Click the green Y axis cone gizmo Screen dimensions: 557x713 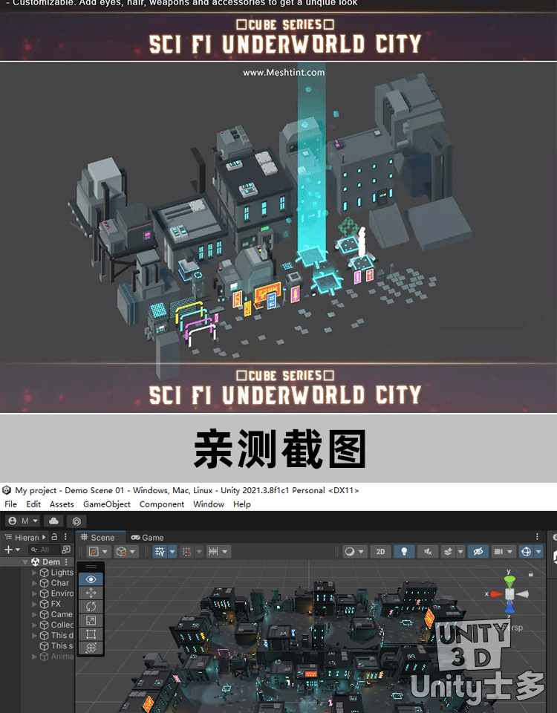click(509, 581)
